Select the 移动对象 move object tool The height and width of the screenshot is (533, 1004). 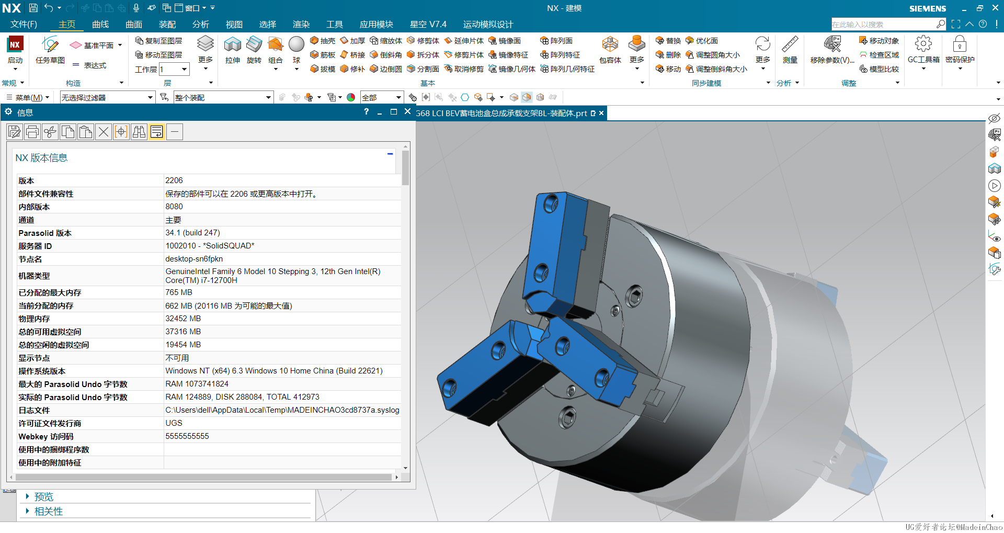pos(879,40)
